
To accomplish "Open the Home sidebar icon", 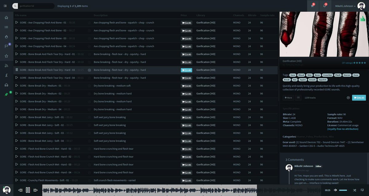I will (6, 17).
